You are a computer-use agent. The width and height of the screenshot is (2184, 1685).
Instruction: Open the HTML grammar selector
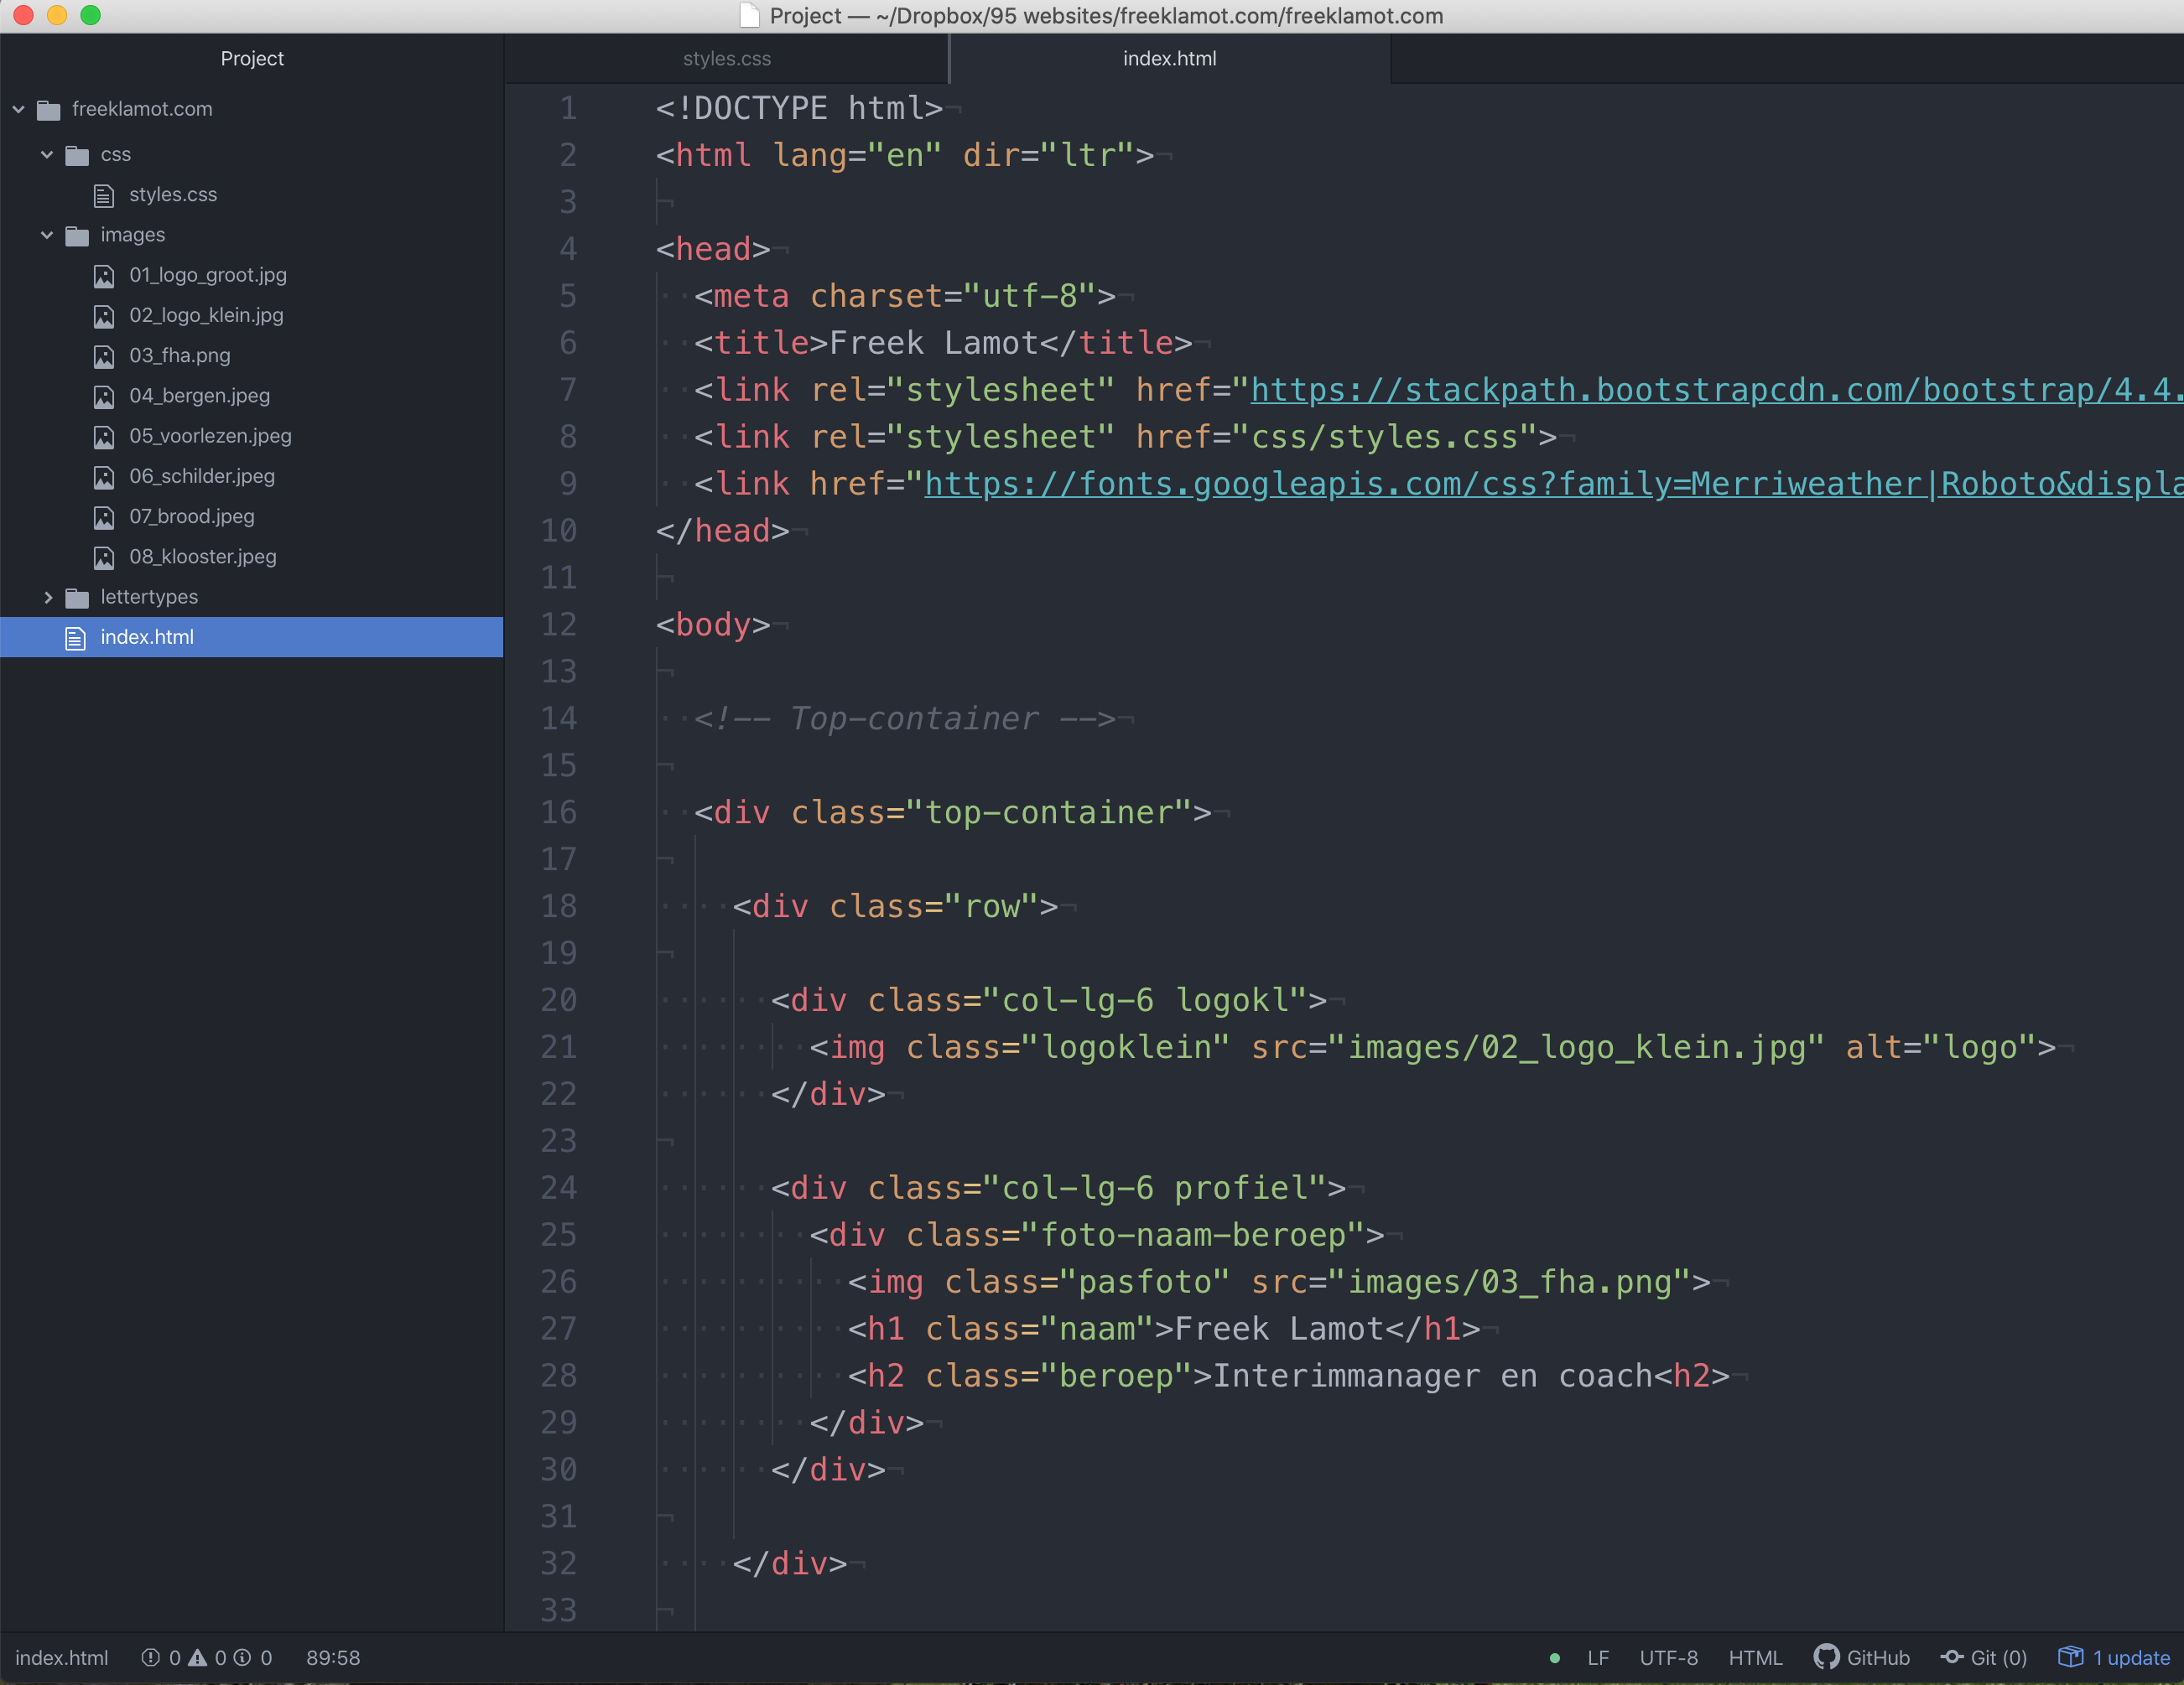click(x=1755, y=1657)
